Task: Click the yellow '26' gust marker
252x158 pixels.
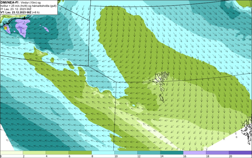Action: [6, 28]
